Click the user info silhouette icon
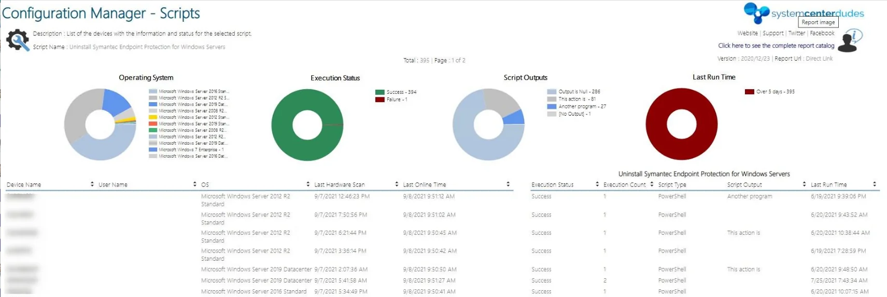Screen dimensions: 887x297 850,41
